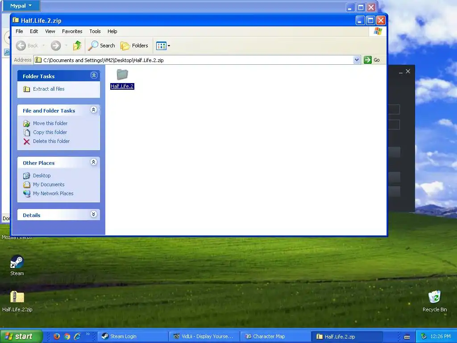Select the Half.Life.2 folder icon
Viewport: 457px width, 343px height.
122,75
